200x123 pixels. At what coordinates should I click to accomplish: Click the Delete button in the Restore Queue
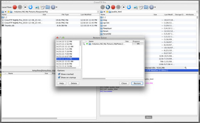pyautogui.click(x=74, y=83)
